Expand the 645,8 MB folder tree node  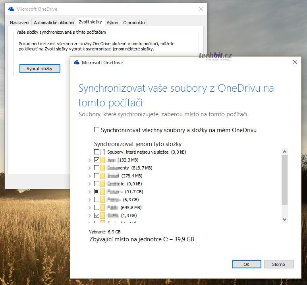click(89, 208)
